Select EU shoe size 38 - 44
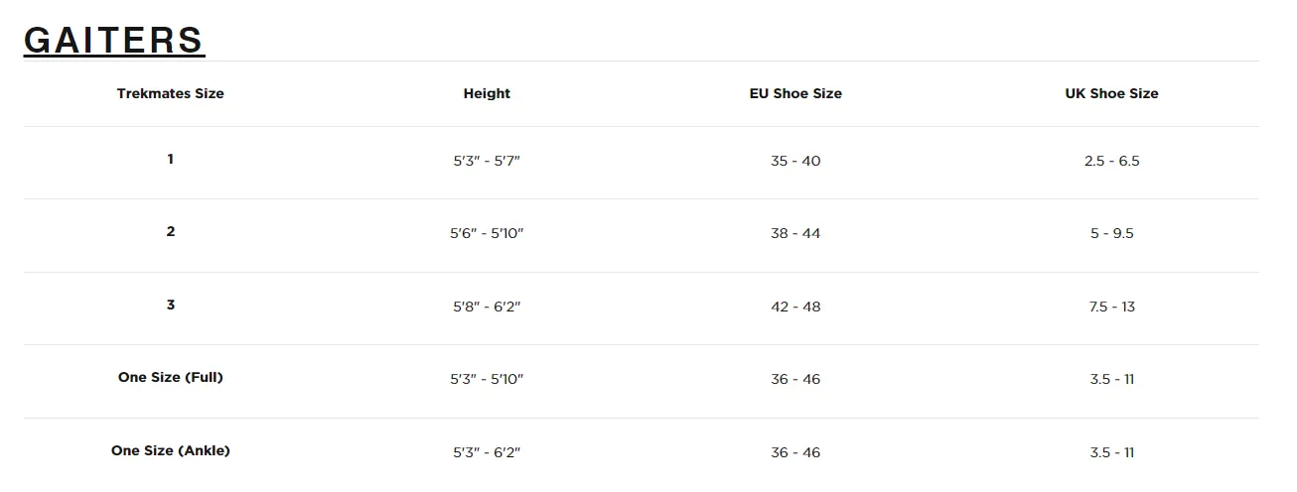The width and height of the screenshot is (1297, 492). tap(795, 233)
